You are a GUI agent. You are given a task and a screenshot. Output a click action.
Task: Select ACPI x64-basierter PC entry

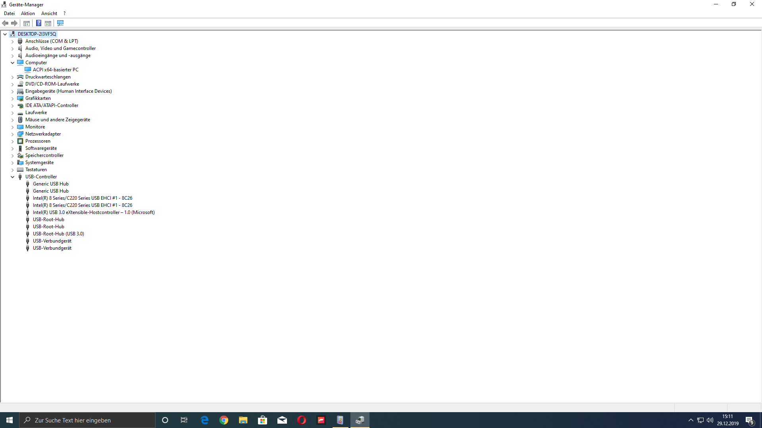(x=56, y=70)
